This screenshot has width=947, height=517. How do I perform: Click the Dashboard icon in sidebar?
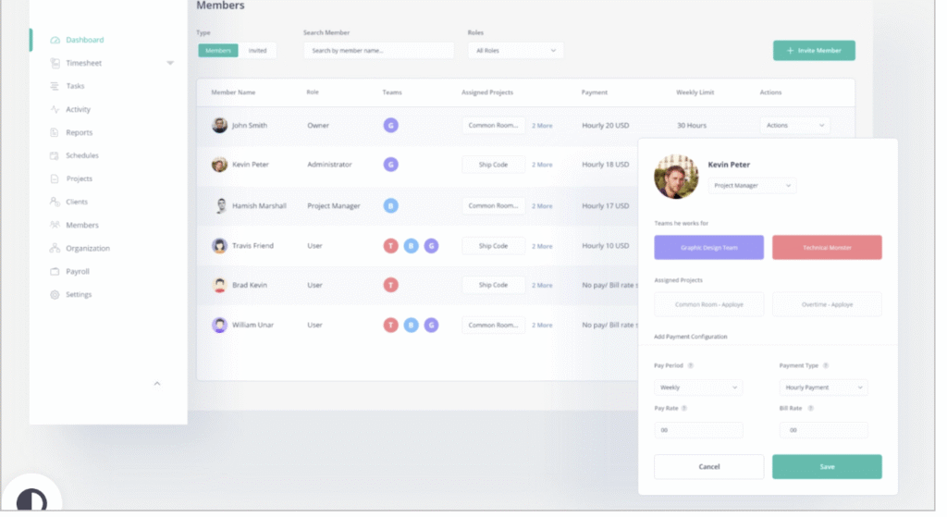tap(55, 41)
